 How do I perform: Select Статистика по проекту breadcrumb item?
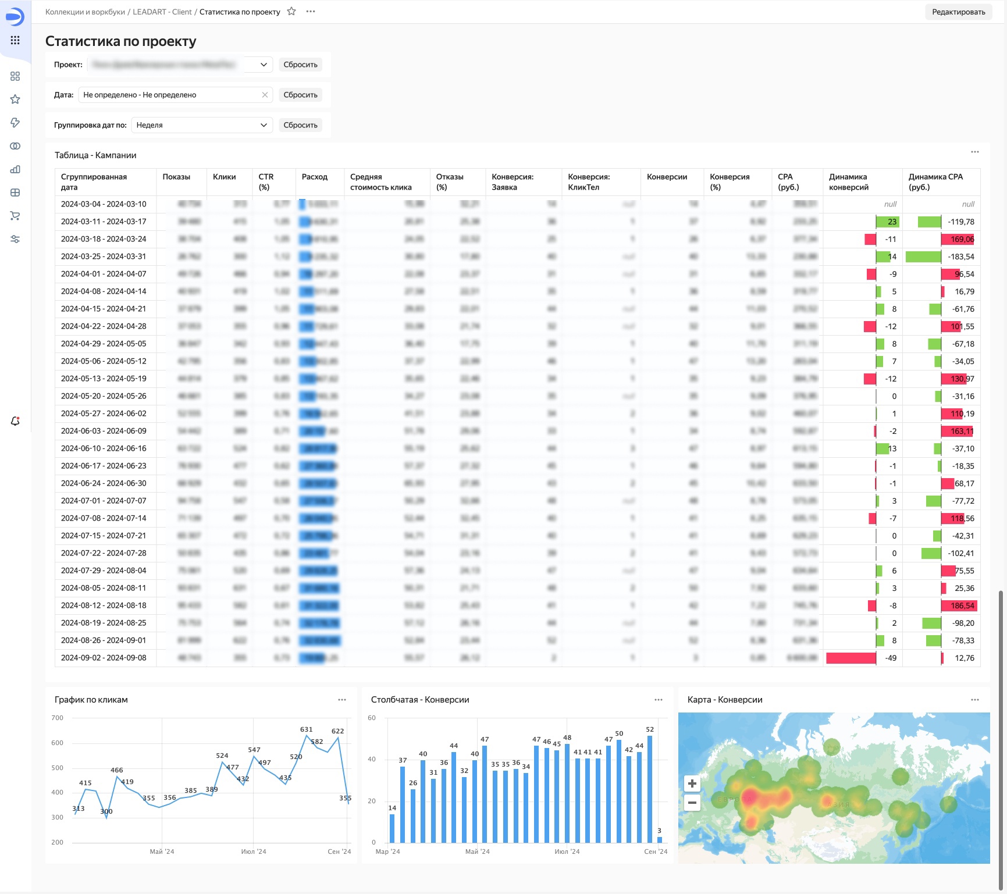click(x=240, y=12)
